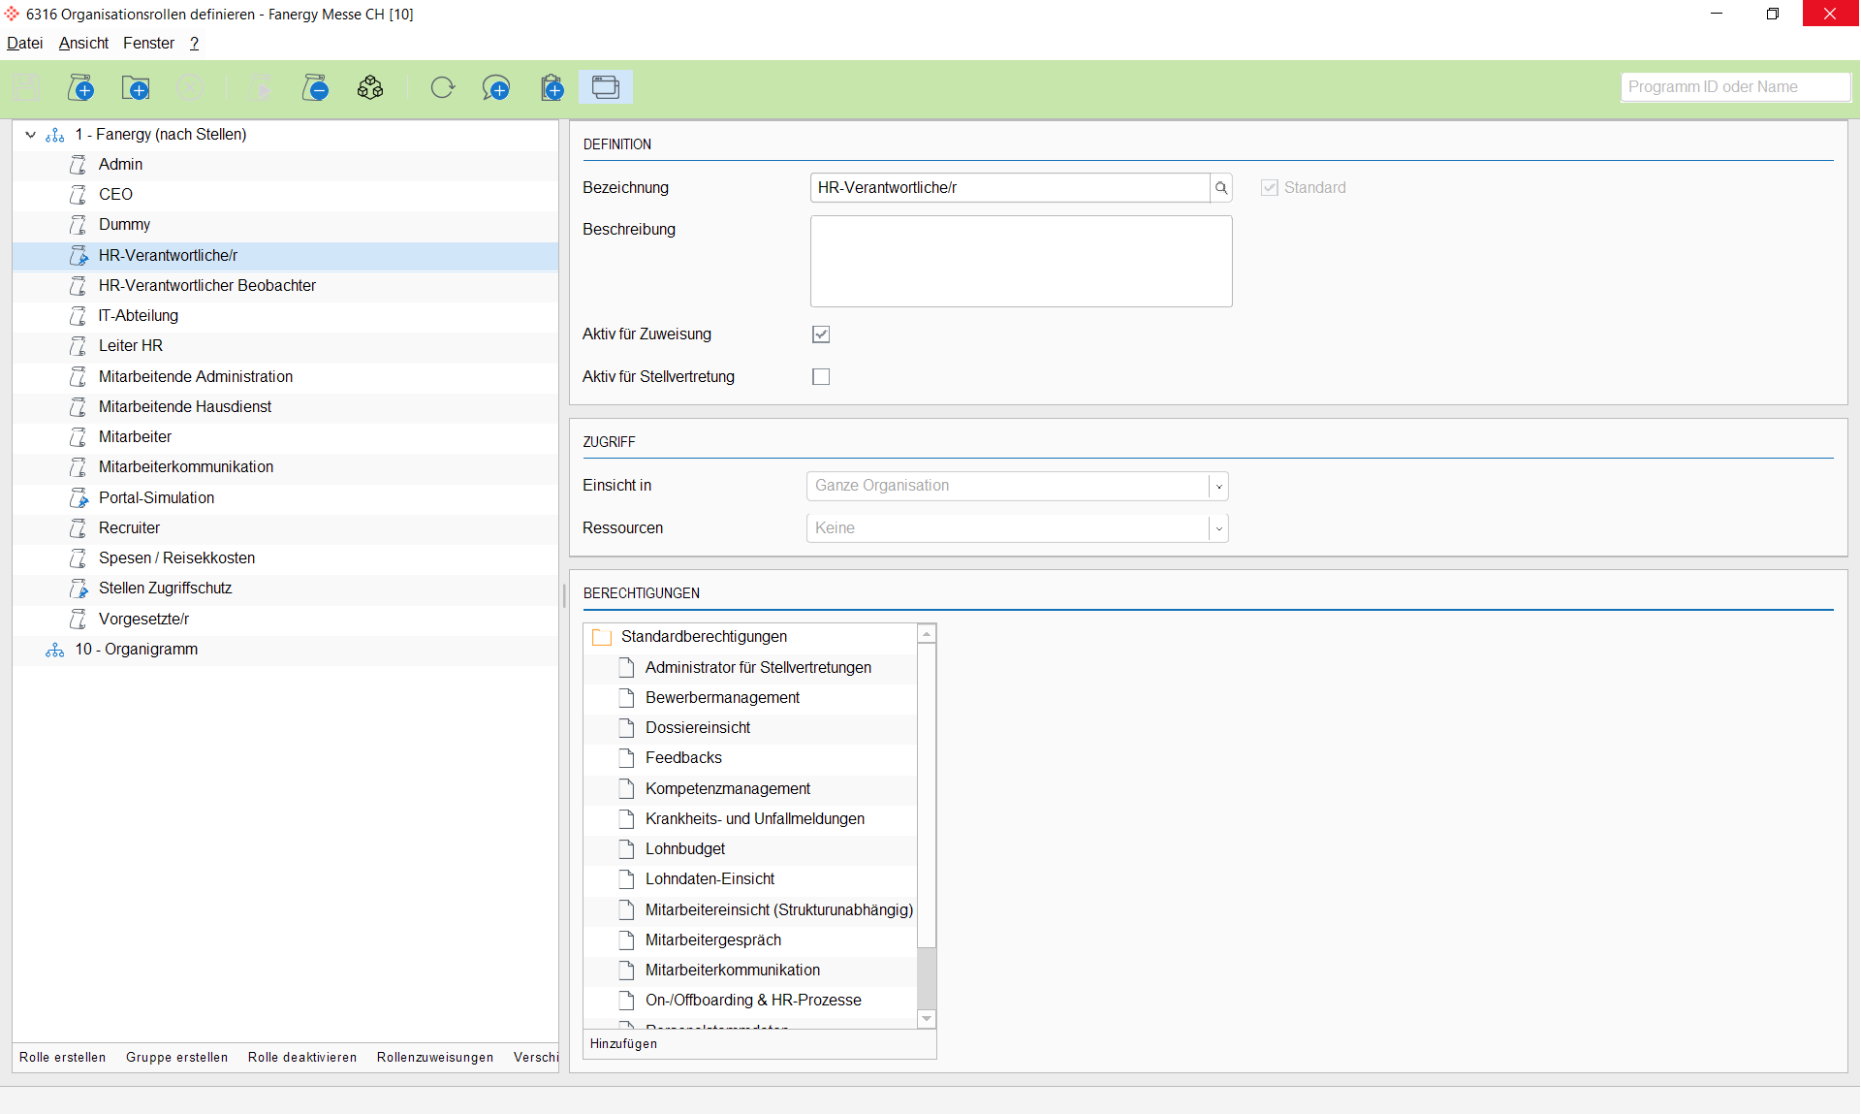1861x1114 pixels.
Task: Enable the Aktiv für Stellvertretung checkbox
Action: tap(821, 376)
